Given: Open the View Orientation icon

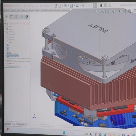Looking at the screenshot, I should click(x=108, y=11).
